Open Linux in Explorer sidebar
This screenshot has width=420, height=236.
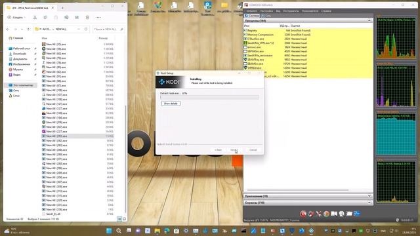tap(14, 96)
